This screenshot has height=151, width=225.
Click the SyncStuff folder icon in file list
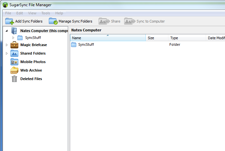click(74, 44)
